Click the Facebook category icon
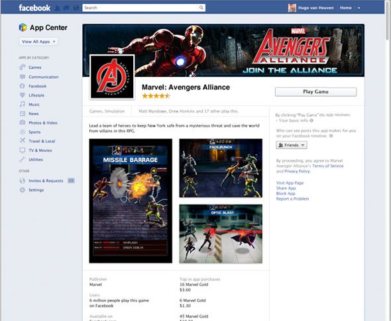This screenshot has height=321, width=391. coord(23,86)
